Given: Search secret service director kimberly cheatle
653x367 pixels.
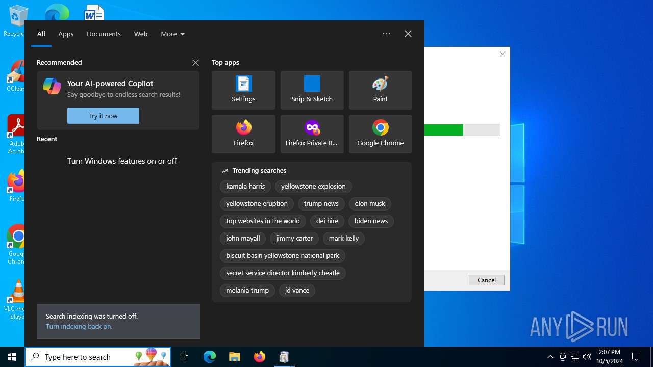Looking at the screenshot, I should point(283,273).
